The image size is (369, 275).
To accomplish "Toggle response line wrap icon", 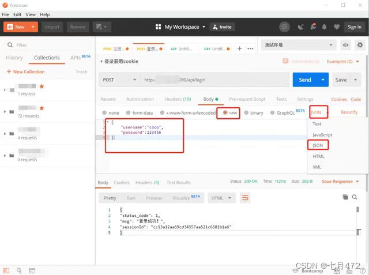I will point(245,198).
